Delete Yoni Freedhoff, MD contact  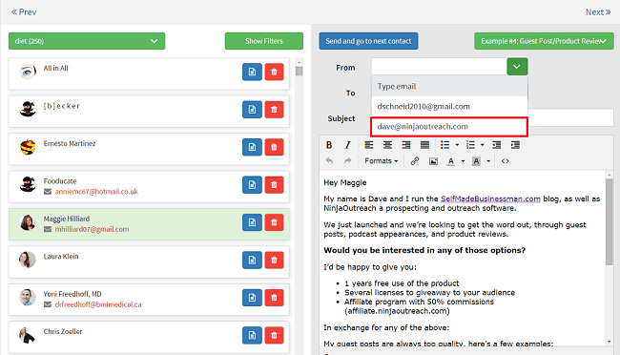click(274, 298)
